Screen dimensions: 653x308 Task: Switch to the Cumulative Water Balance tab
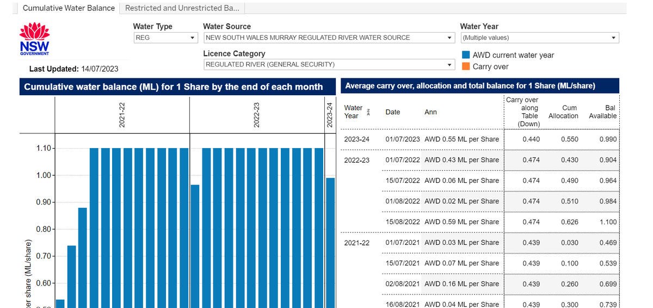tap(69, 8)
